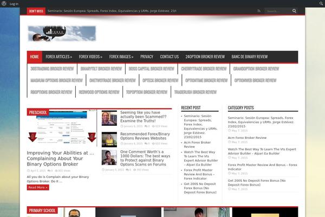
Task: Open 'Seeming like you have actually been Scammed' post
Action: pos(143,117)
